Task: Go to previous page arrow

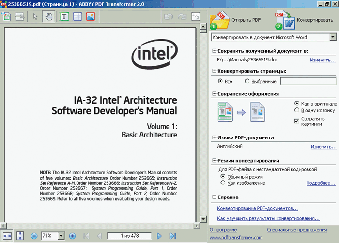Action: [99, 236]
